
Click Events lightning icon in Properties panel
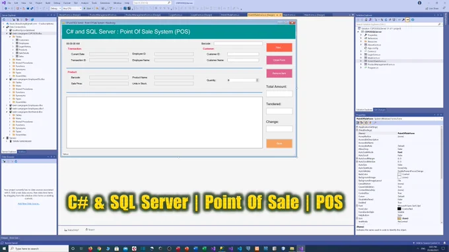pyautogui.click(x=370, y=123)
